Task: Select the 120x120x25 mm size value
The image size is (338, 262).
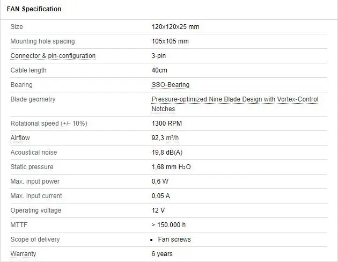Action: point(175,27)
